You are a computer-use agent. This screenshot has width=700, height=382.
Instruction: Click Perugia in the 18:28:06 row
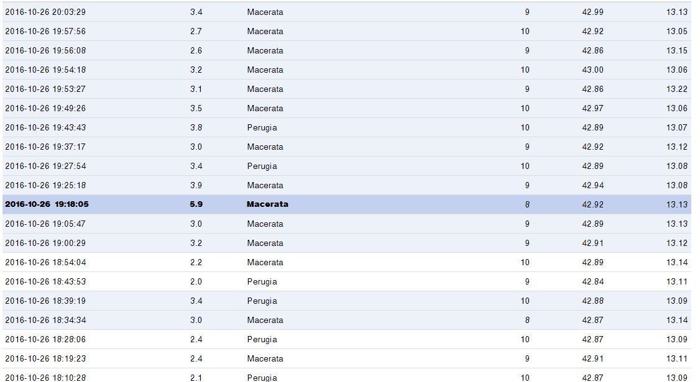tap(262, 339)
